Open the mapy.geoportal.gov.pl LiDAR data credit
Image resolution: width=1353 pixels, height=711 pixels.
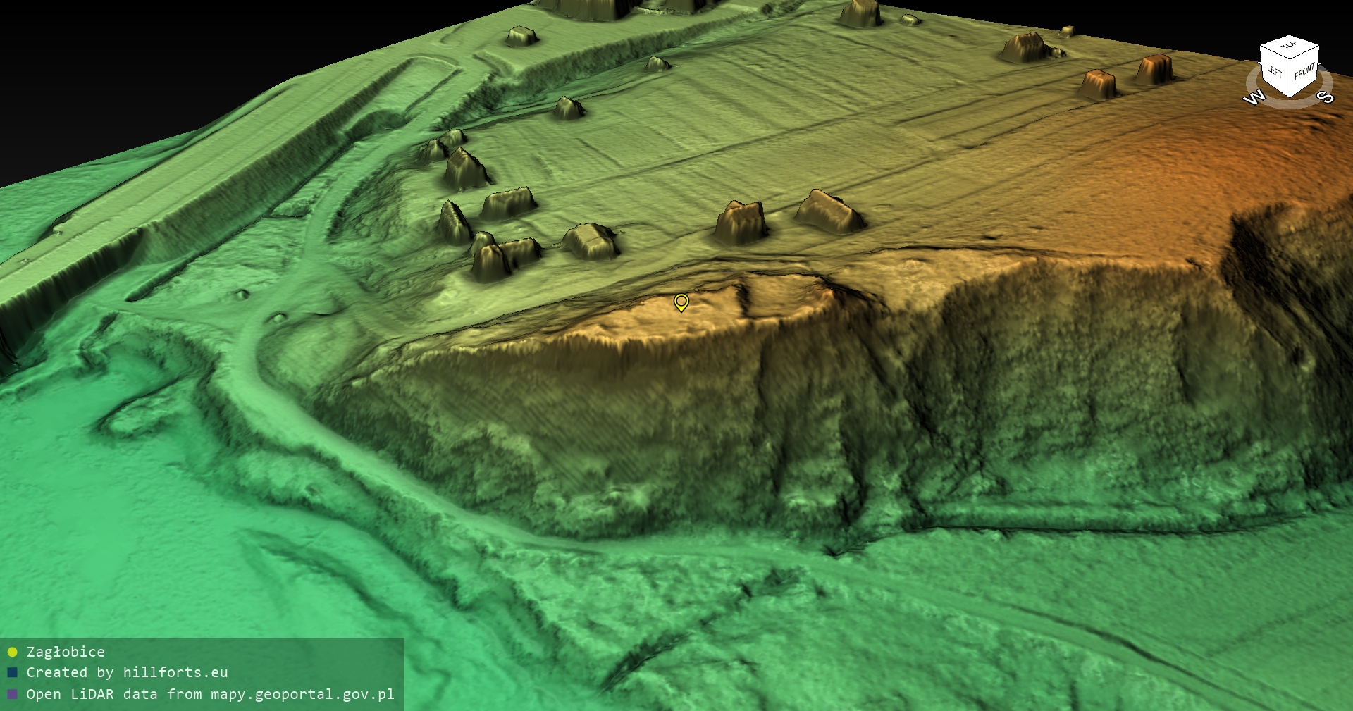[x=210, y=694]
